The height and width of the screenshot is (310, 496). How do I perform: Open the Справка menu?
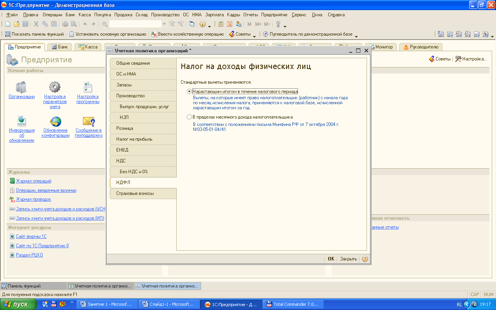[x=336, y=15]
